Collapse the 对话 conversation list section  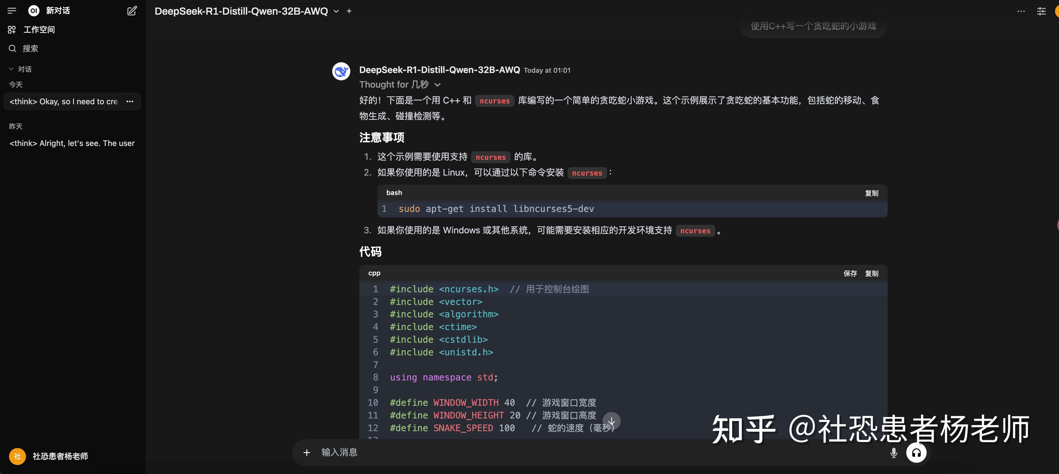tap(11, 69)
